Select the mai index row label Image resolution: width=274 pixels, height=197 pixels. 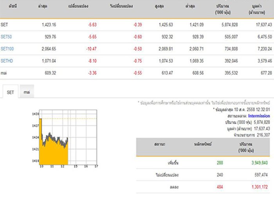(x=4, y=73)
